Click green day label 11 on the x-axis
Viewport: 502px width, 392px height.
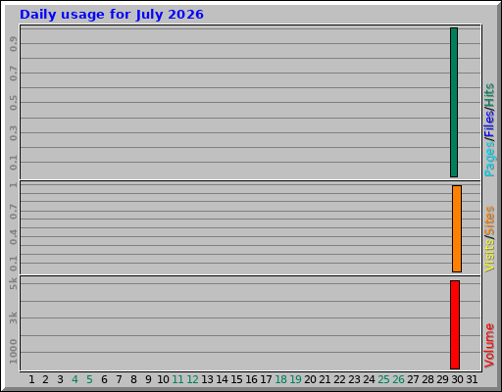point(177,379)
